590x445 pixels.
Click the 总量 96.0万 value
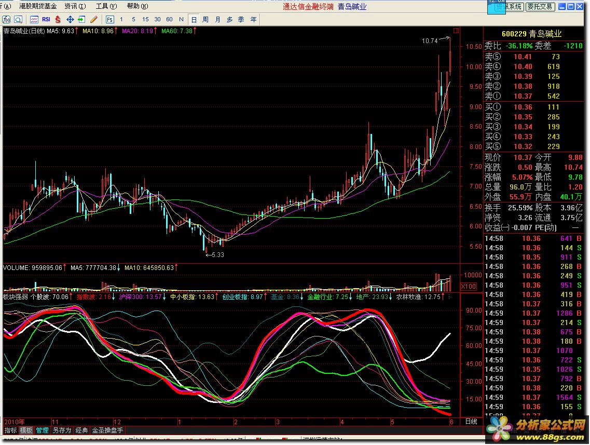(520, 187)
